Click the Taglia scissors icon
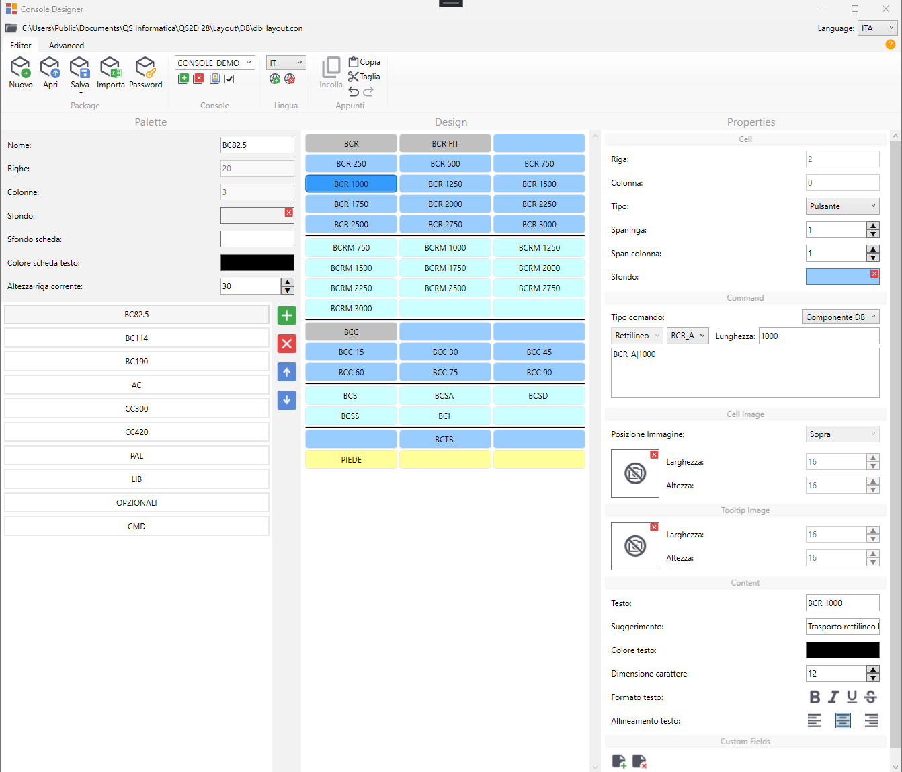902x772 pixels. click(354, 77)
